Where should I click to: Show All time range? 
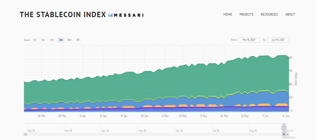point(78,40)
